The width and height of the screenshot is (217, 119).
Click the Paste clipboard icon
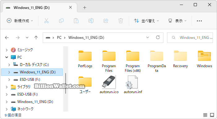(76, 21)
